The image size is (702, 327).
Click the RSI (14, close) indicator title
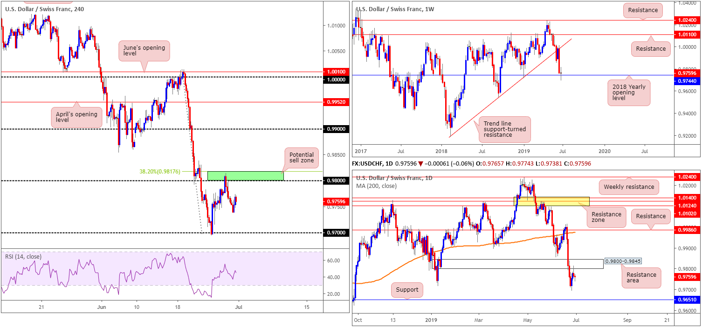[x=23, y=256]
